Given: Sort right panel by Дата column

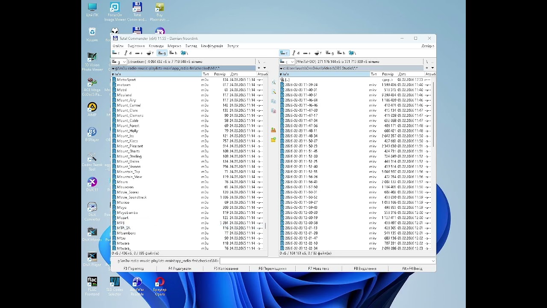Looking at the screenshot, I should (x=410, y=74).
